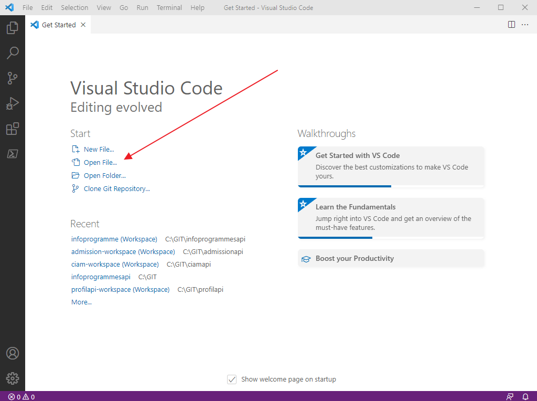Image resolution: width=537 pixels, height=401 pixels.
Task: Uncheck Show welcome page on startup
Action: pyautogui.click(x=232, y=379)
